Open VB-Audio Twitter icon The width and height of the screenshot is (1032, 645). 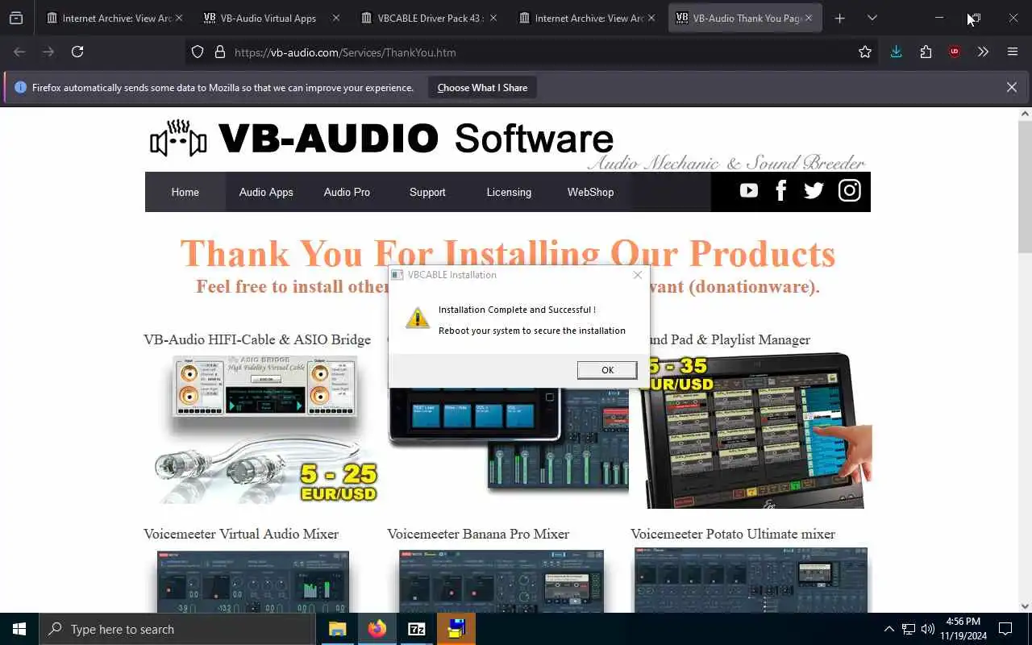click(814, 191)
